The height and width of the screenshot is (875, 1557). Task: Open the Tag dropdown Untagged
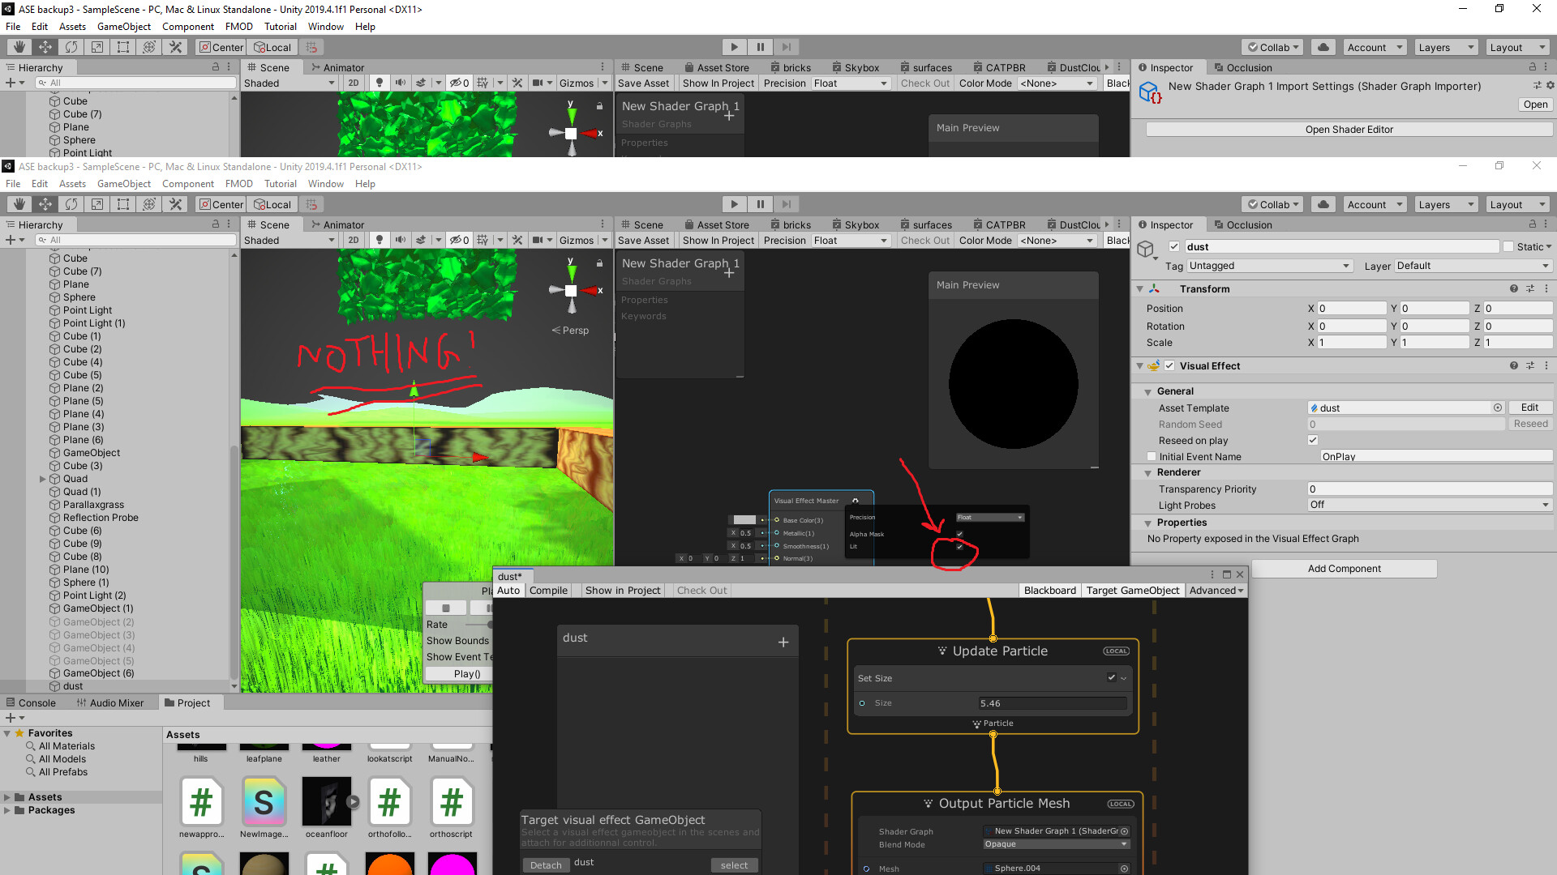click(1269, 266)
